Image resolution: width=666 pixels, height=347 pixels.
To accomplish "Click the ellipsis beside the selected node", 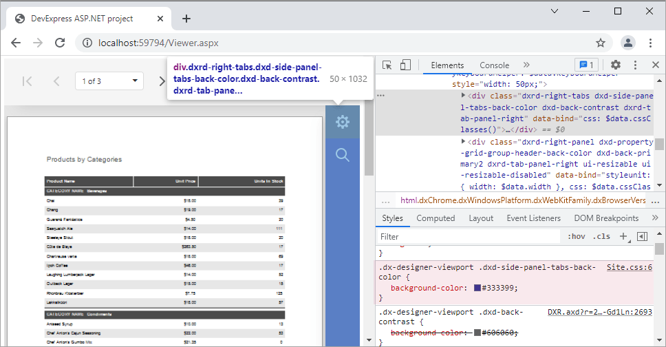I will (380, 96).
